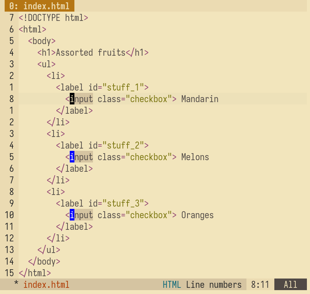The image size is (310, 294).
Task: Click the 8:11 cursor position indicator
Action: click(x=260, y=285)
